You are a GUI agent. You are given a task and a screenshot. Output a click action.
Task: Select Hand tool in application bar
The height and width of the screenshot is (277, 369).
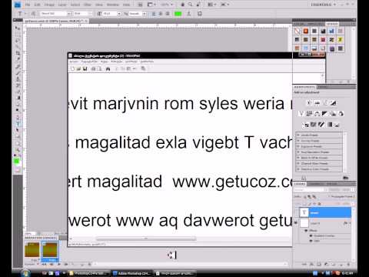tap(183, 5)
